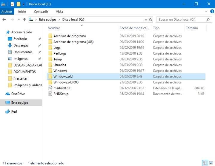Select the RHDSetup text document icon

click(50, 94)
